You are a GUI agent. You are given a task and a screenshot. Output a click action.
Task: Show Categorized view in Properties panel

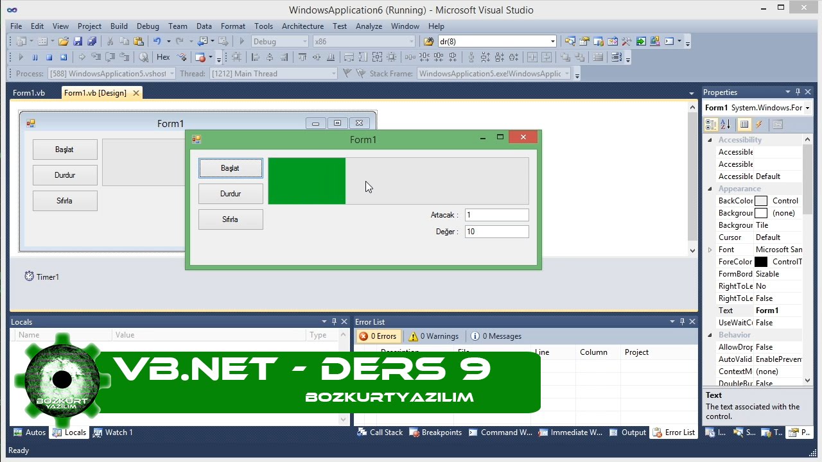click(x=711, y=124)
